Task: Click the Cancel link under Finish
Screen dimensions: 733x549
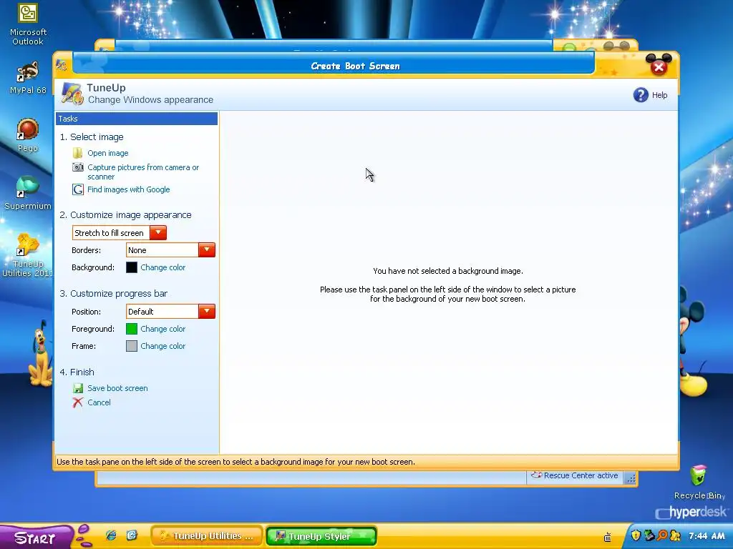Action: pos(99,402)
